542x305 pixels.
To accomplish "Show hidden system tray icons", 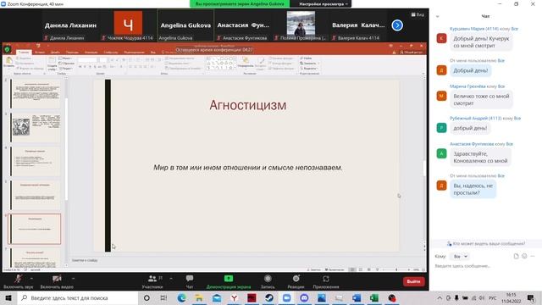I will tap(440, 297).
